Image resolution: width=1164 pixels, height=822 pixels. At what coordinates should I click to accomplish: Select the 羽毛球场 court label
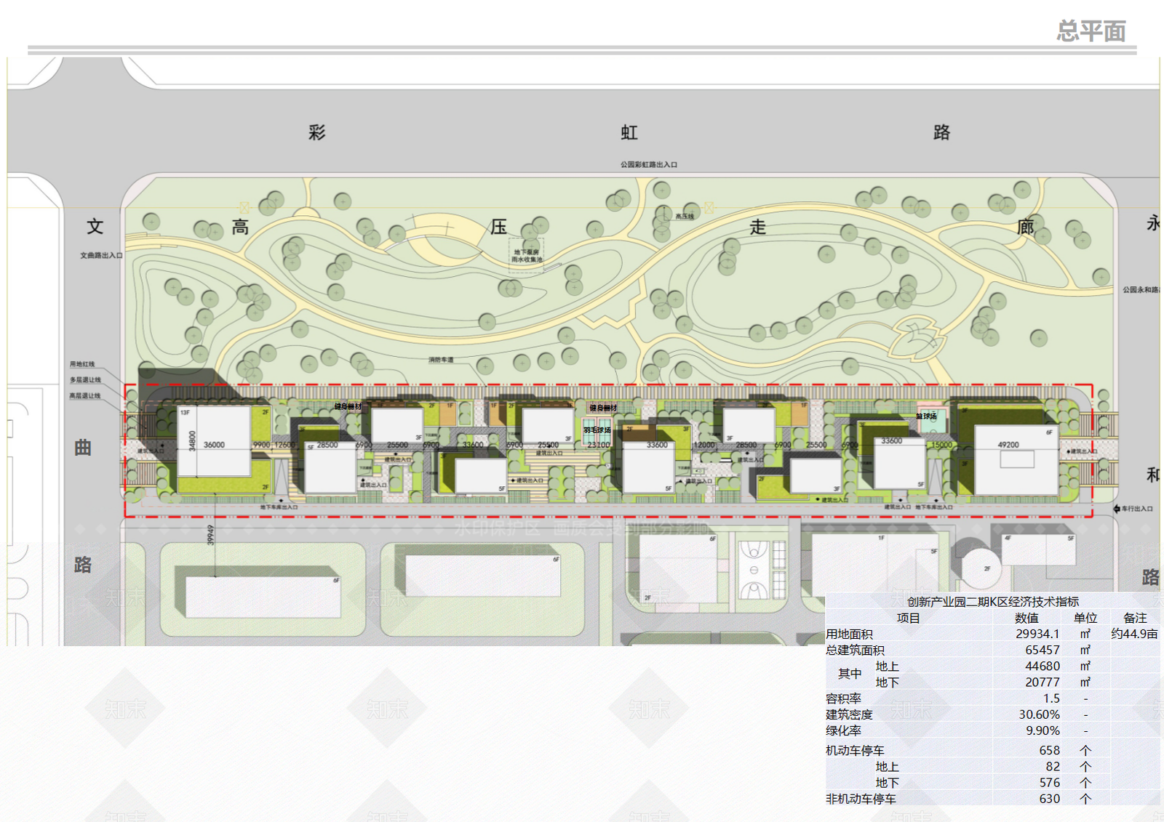597,430
